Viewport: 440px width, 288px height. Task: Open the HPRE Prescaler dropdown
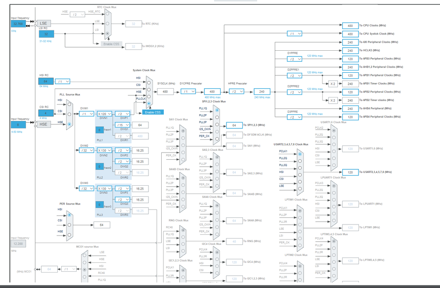coord(237,92)
